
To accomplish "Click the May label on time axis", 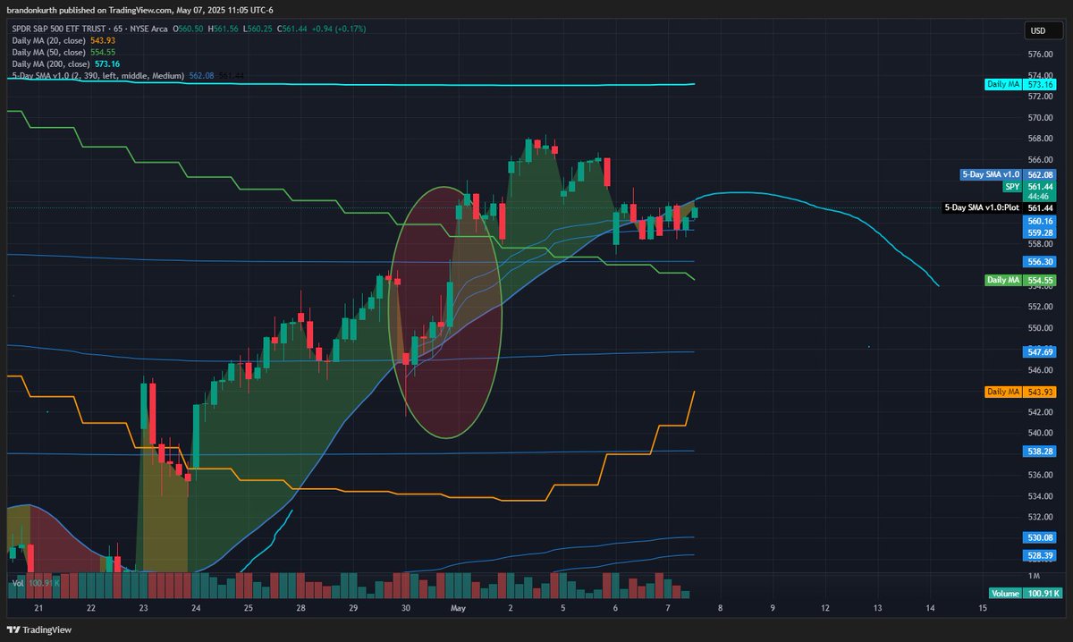I will (459, 608).
